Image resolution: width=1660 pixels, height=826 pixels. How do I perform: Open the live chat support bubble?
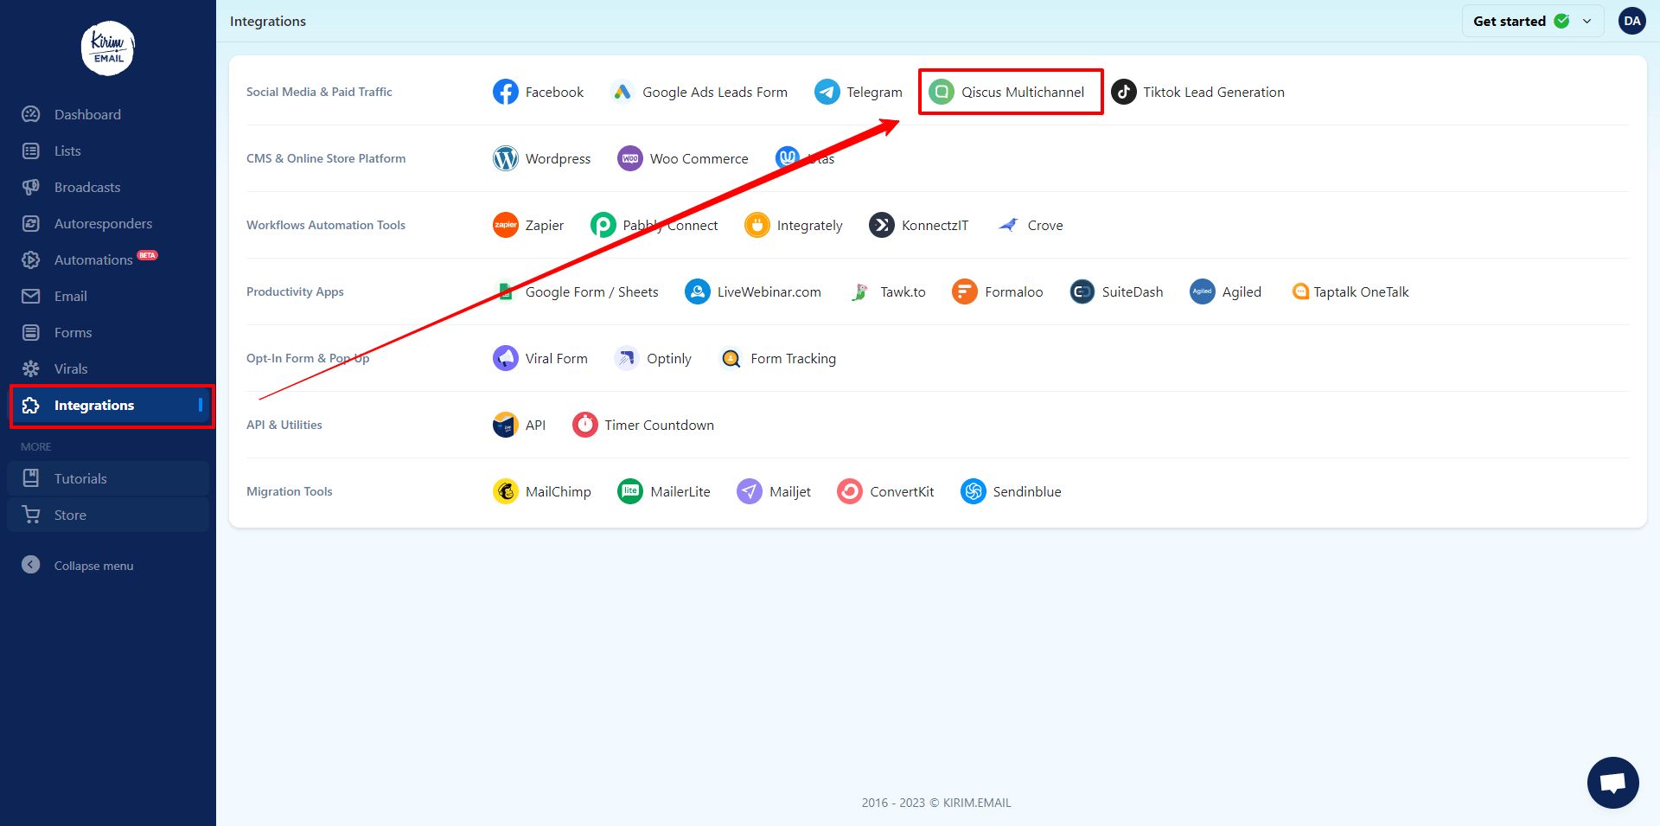point(1613,783)
